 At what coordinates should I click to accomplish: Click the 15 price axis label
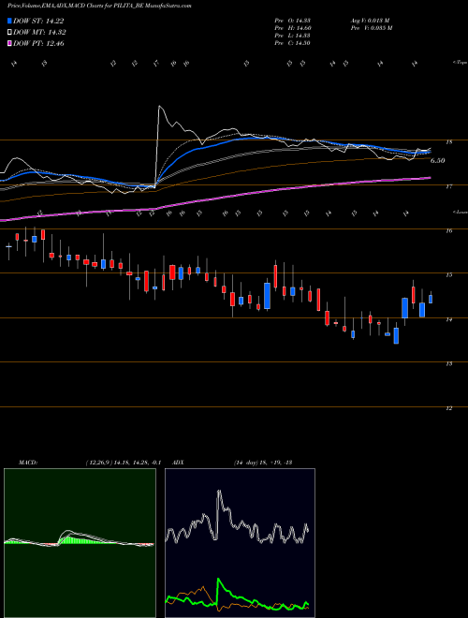pyautogui.click(x=448, y=275)
